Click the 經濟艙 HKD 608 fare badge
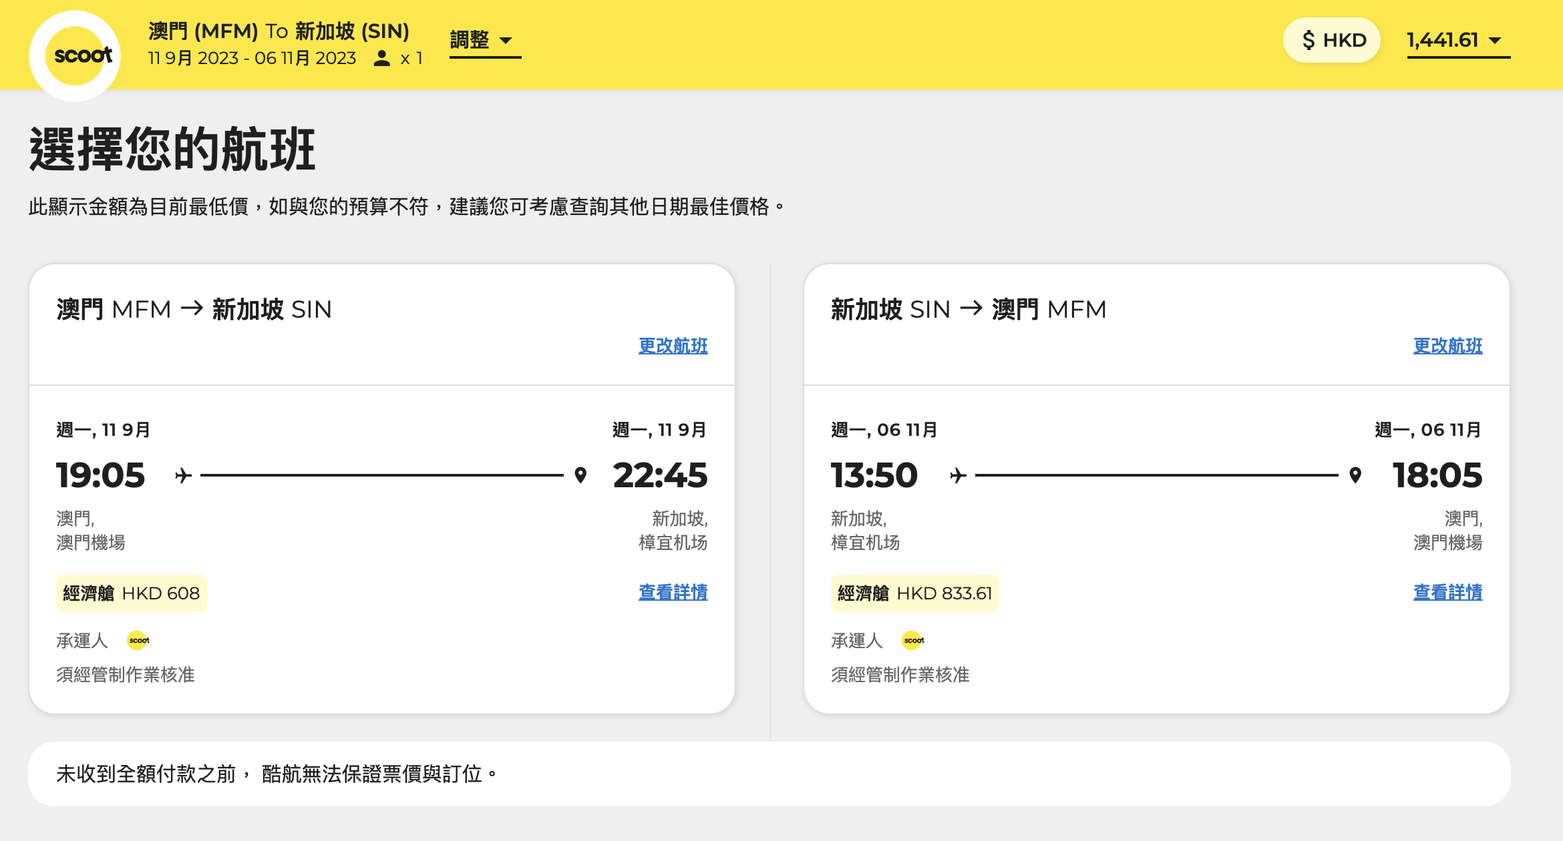The image size is (1563, 841). tap(132, 593)
